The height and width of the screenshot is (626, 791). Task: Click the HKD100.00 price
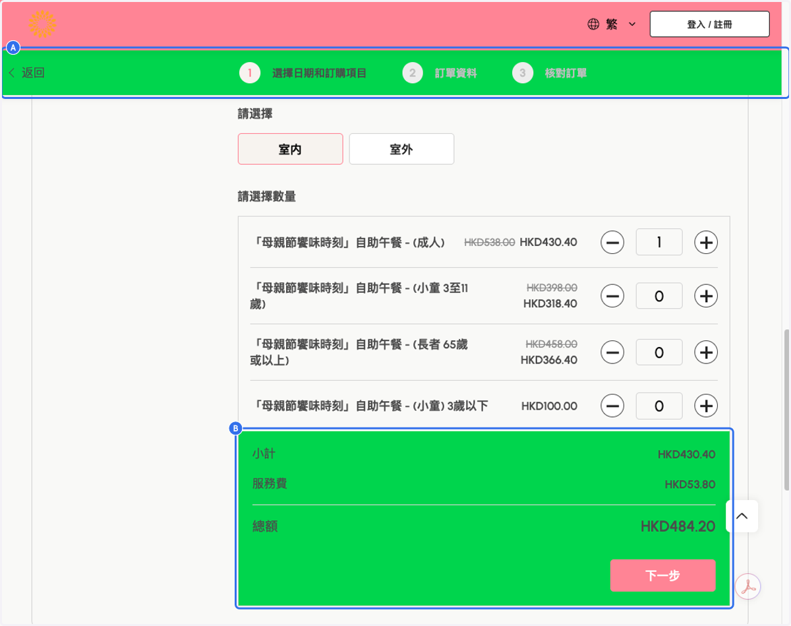point(549,406)
